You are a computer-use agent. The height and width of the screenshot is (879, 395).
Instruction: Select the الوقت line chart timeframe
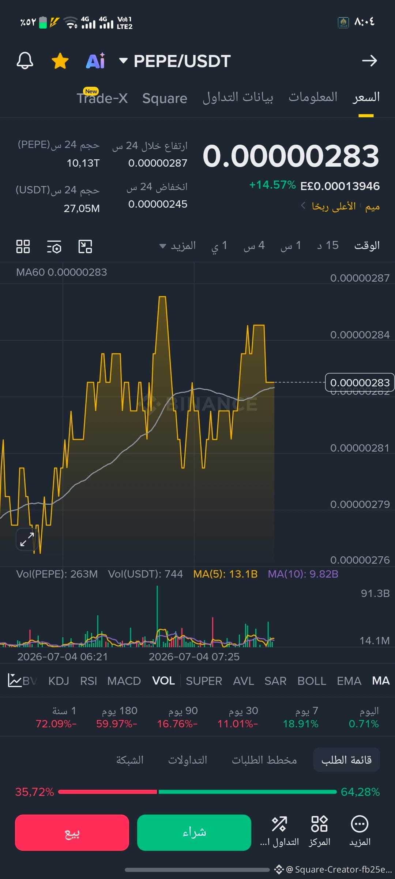click(x=367, y=246)
